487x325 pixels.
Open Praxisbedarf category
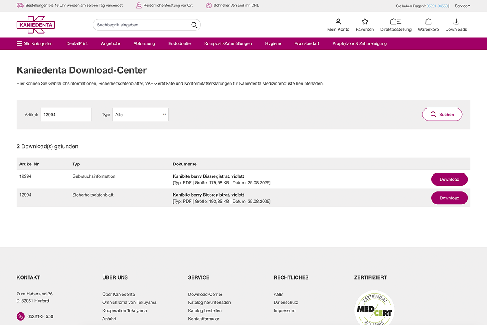[307, 43]
